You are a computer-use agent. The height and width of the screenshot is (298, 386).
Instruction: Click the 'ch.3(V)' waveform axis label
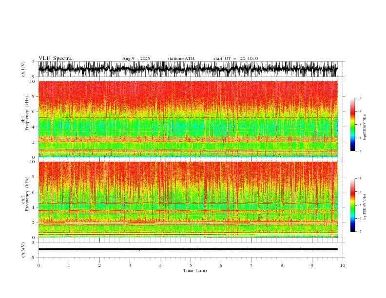[23, 250]
